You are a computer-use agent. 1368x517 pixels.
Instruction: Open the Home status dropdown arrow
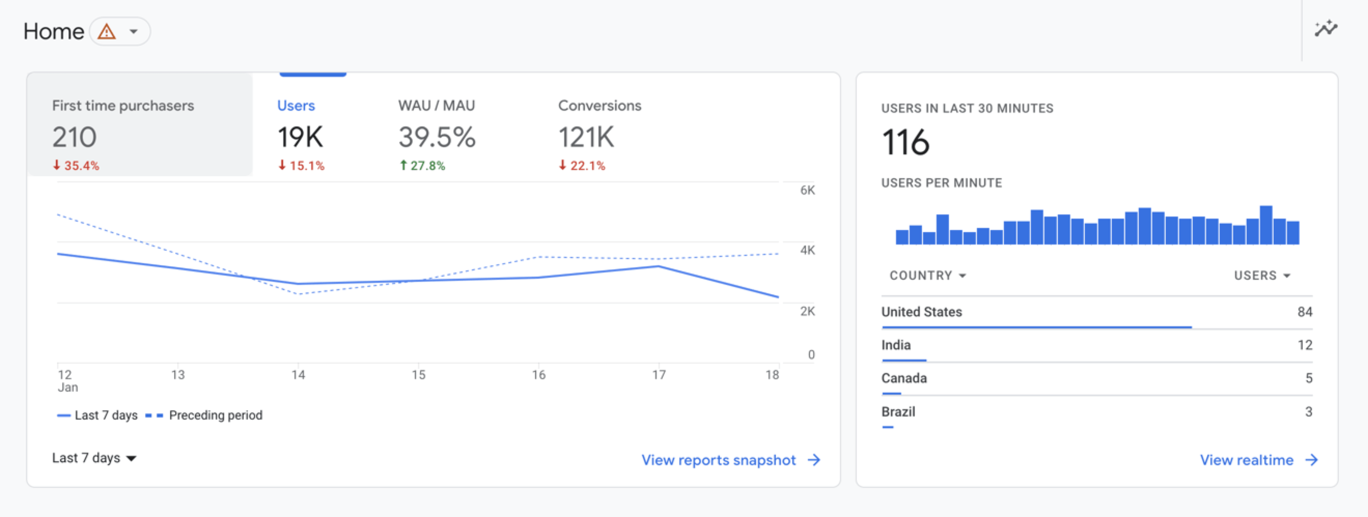coord(134,31)
